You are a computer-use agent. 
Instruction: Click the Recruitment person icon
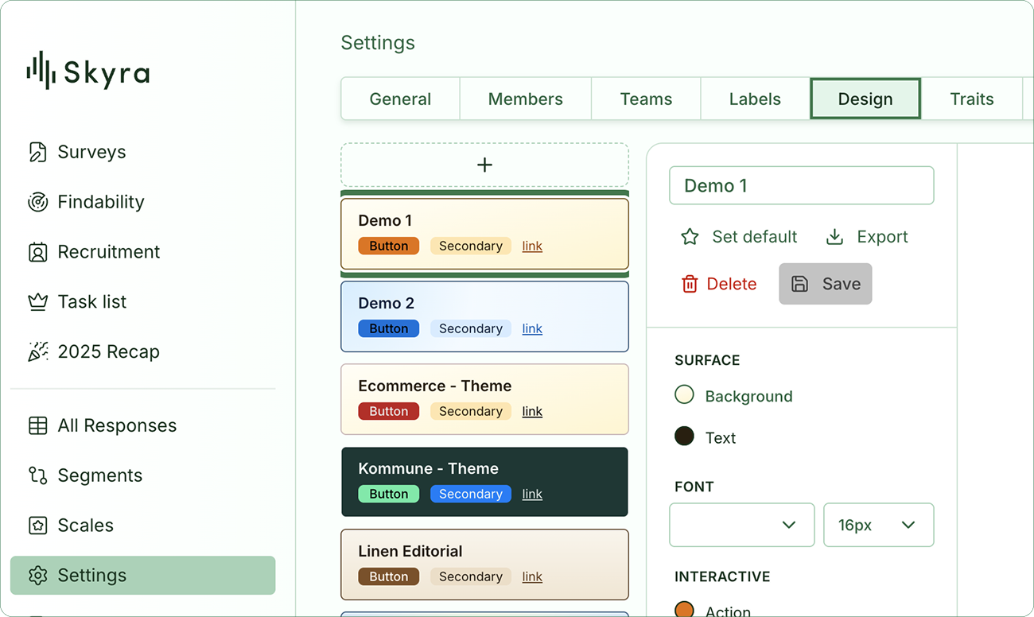(x=37, y=252)
